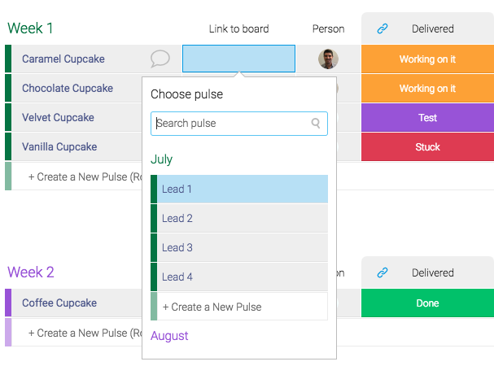Open the Velvet Cupcake item
This screenshot has width=494, height=366.
point(58,117)
